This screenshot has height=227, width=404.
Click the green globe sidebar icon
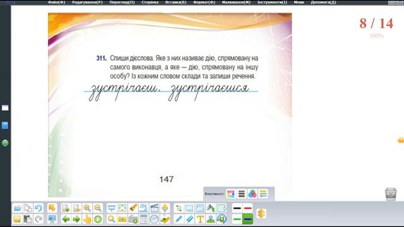[5, 143]
